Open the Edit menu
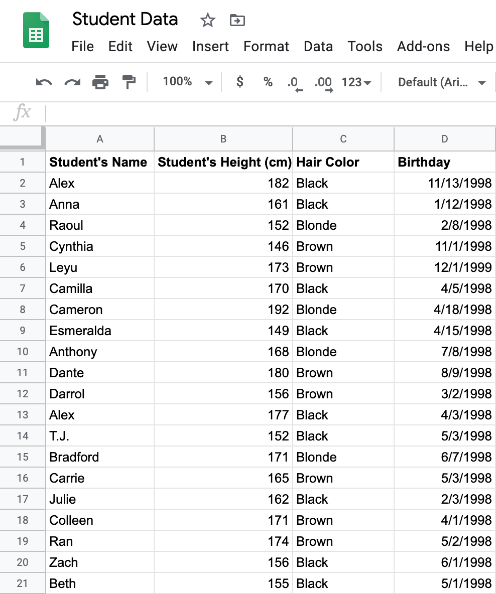This screenshot has height=594, width=496. point(120,46)
